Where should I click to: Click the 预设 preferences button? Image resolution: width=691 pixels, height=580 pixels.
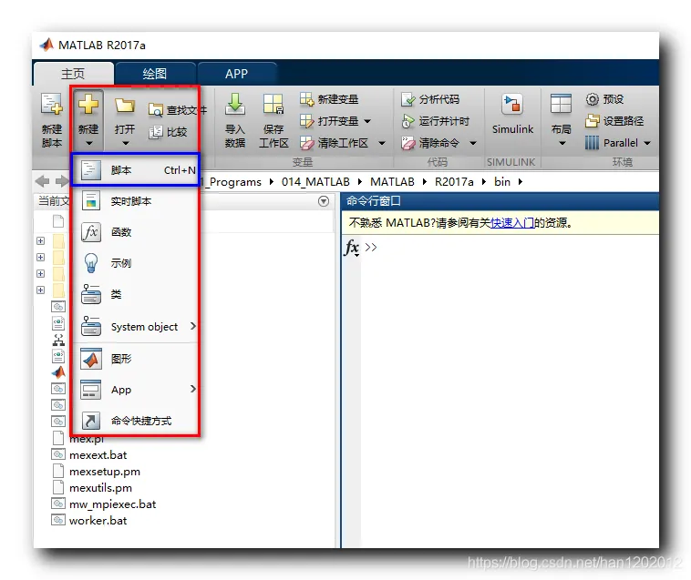[604, 99]
